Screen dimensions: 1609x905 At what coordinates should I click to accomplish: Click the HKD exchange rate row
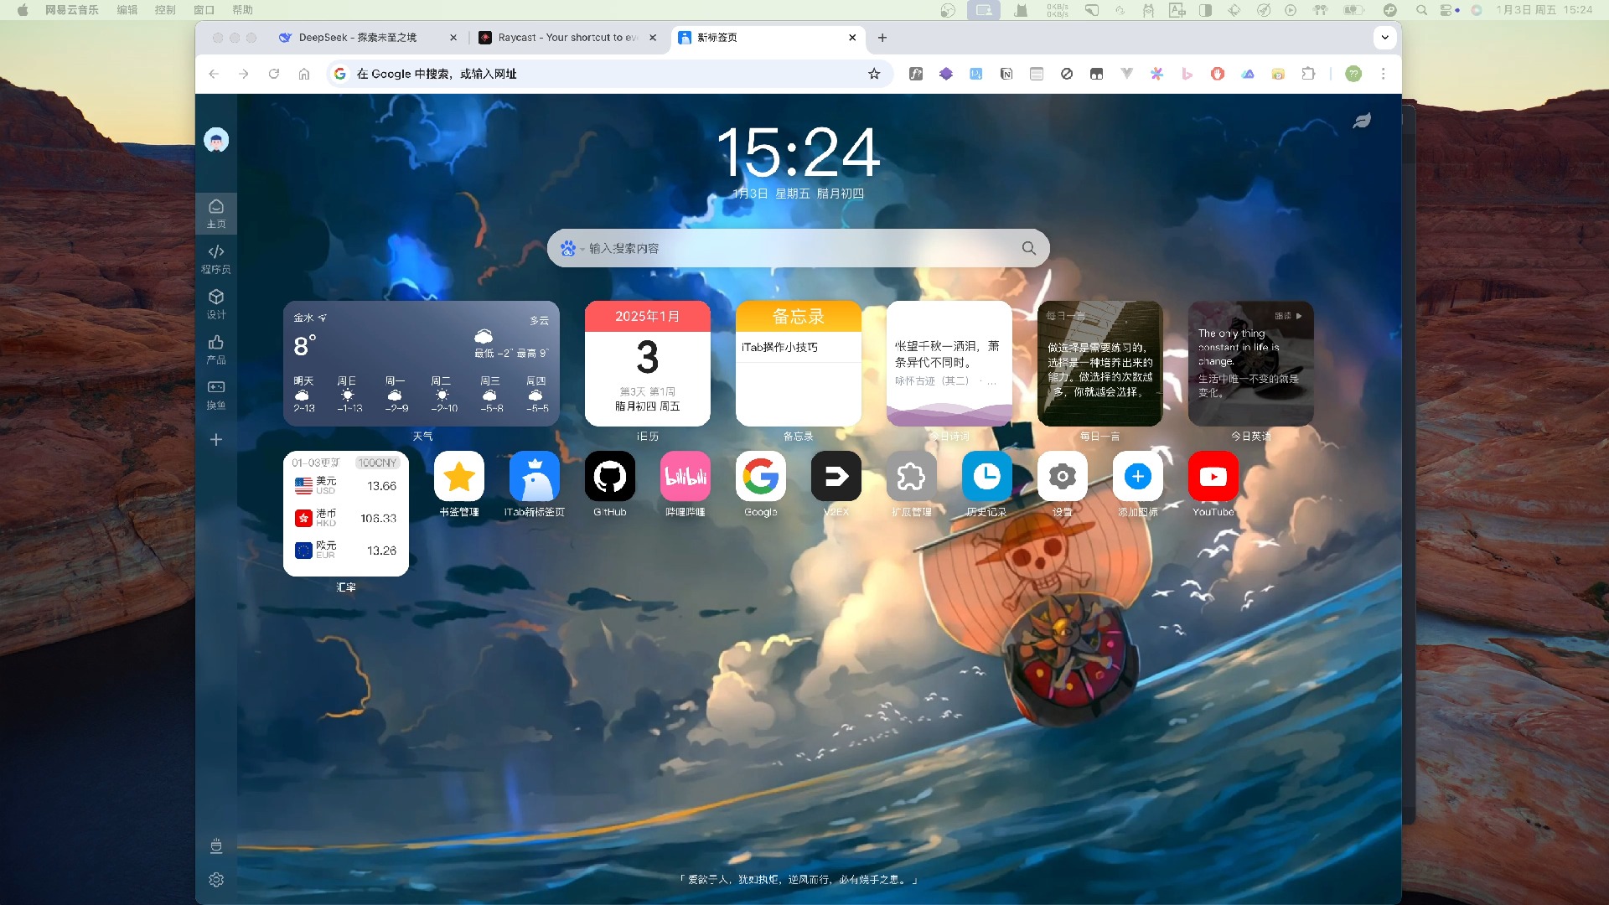click(x=346, y=518)
